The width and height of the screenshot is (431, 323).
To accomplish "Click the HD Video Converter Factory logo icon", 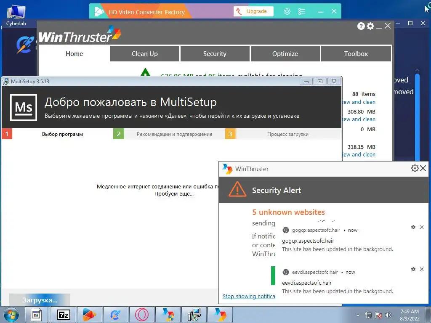I will tap(99, 11).
